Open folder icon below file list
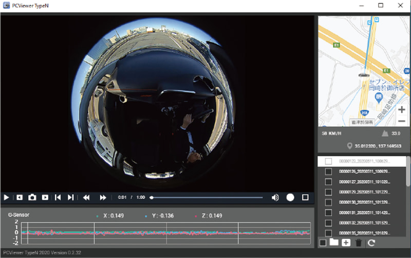 click(334, 242)
